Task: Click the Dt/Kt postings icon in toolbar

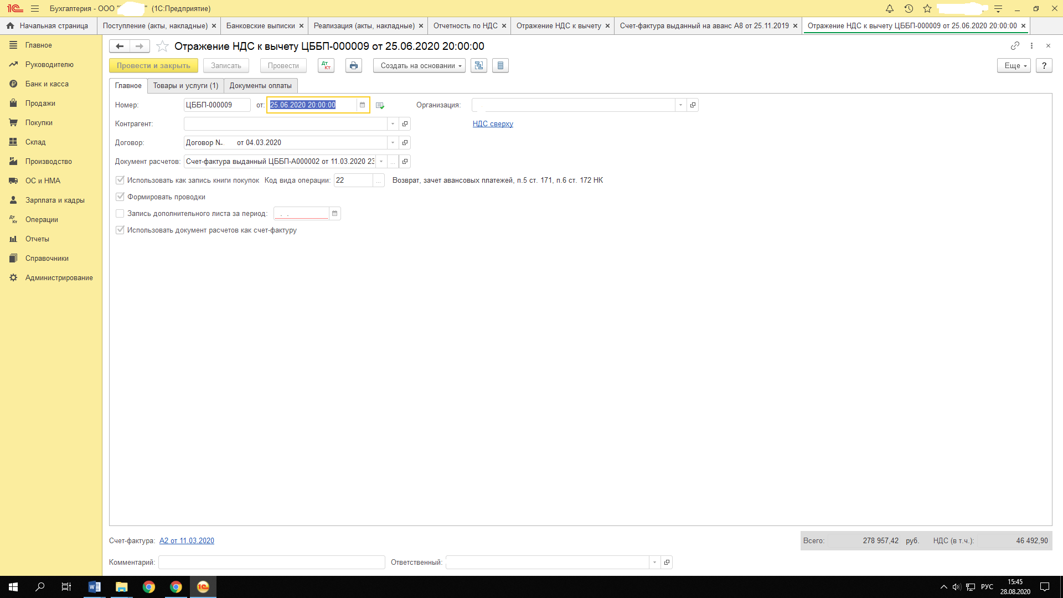Action: tap(326, 65)
